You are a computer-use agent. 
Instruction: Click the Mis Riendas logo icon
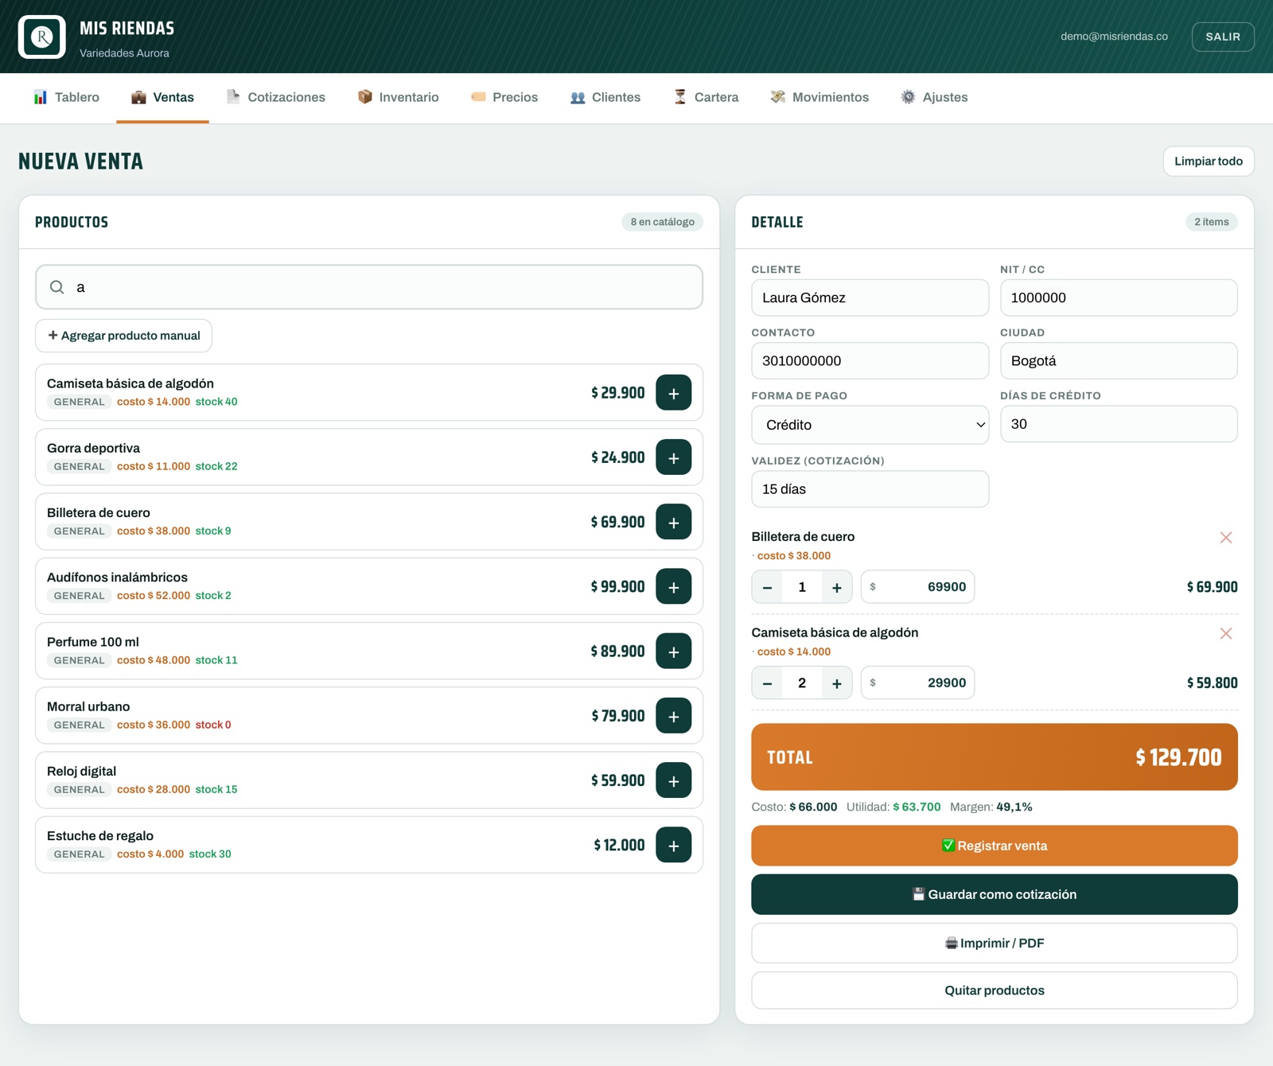click(x=42, y=37)
